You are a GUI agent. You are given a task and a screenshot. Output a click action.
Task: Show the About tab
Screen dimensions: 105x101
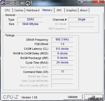[x=84, y=10]
